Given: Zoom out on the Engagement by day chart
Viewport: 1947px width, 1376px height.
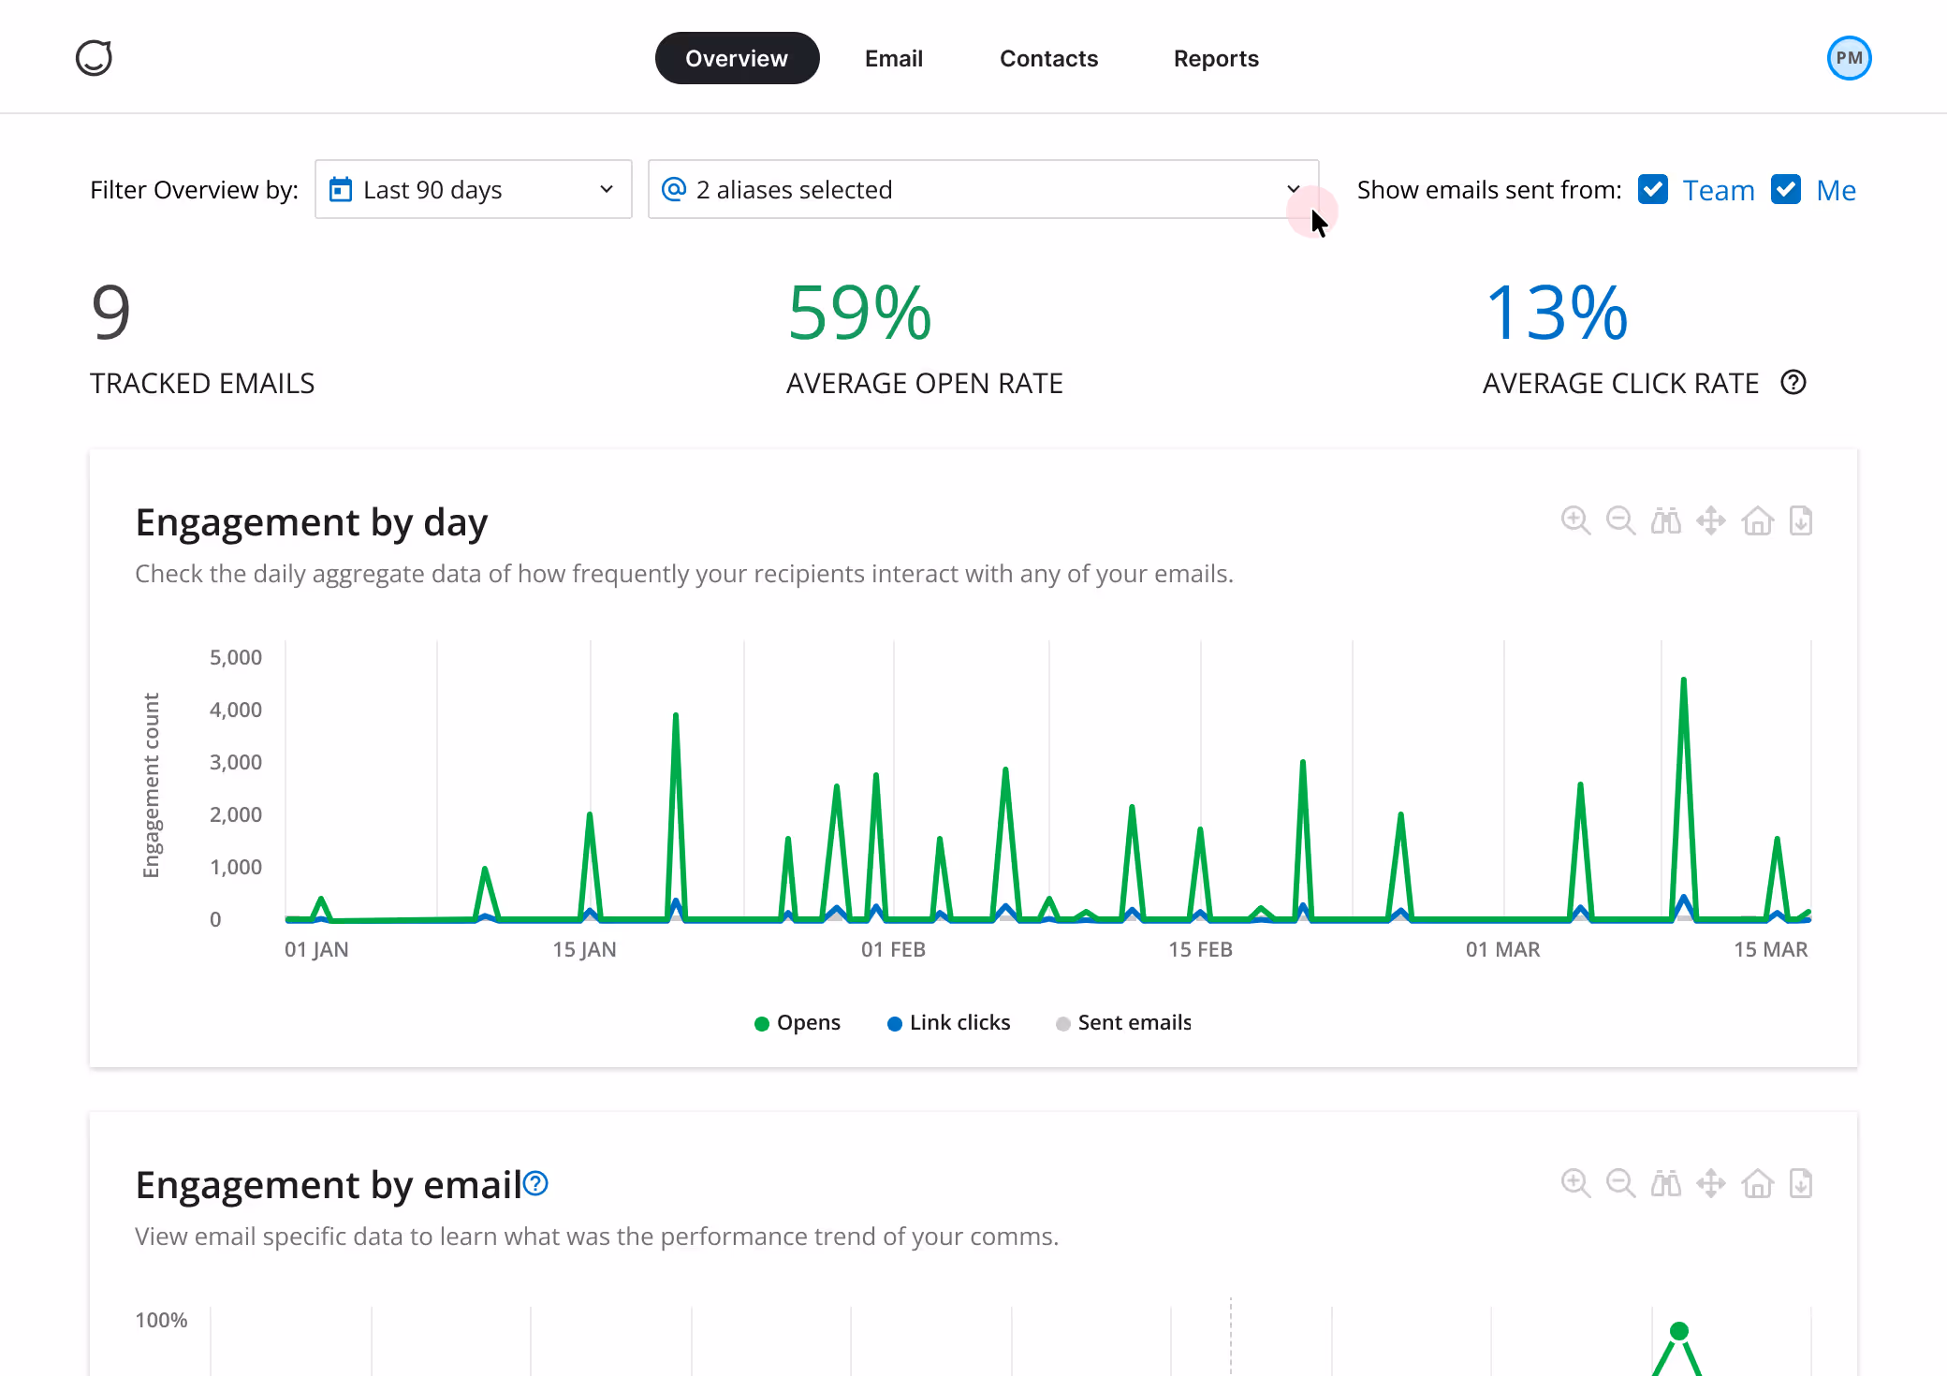Looking at the screenshot, I should click(1621, 521).
